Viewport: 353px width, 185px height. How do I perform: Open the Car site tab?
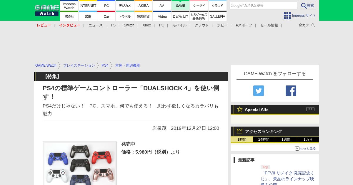(x=106, y=16)
